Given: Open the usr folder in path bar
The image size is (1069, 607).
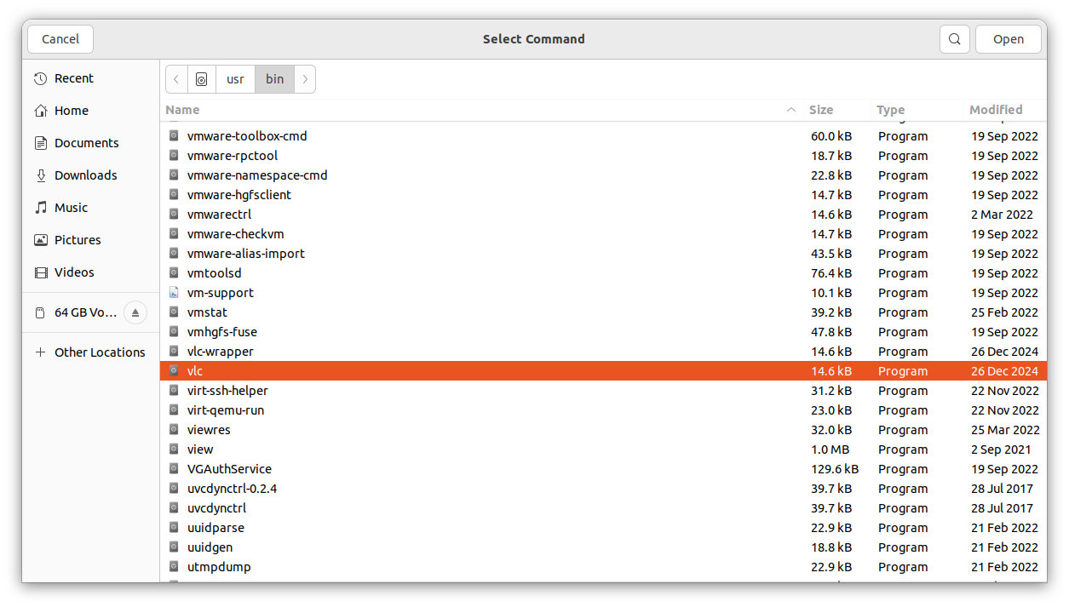Looking at the screenshot, I should 235,79.
